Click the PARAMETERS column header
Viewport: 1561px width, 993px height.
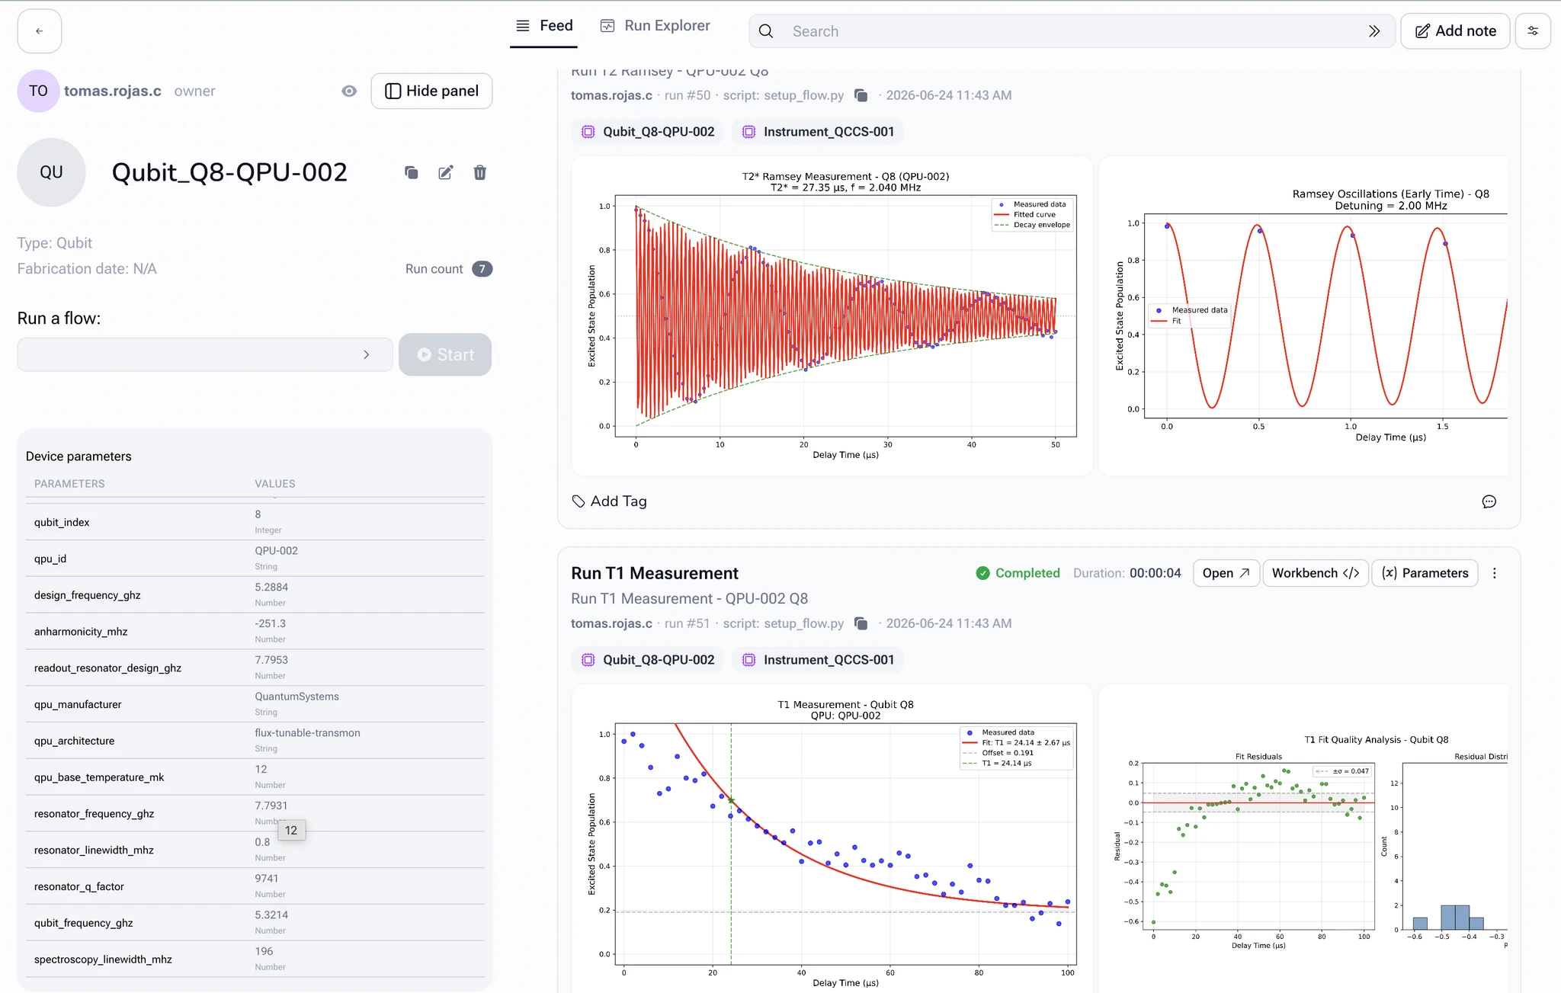coord(69,484)
